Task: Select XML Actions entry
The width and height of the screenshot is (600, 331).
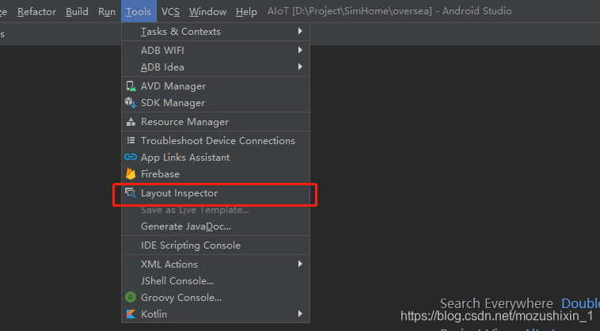Action: 215,264
